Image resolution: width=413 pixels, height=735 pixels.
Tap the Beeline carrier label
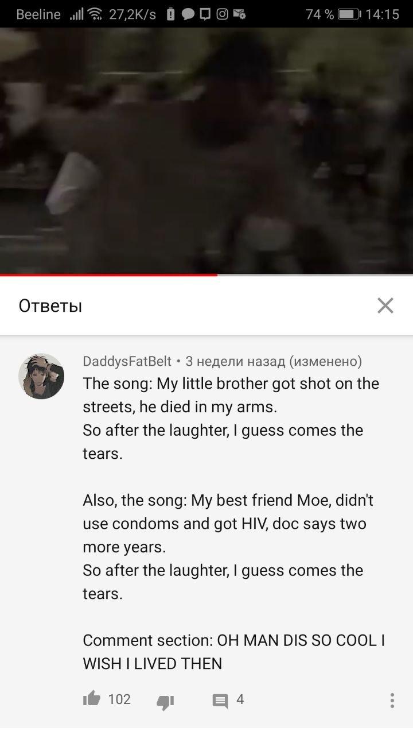(x=38, y=14)
